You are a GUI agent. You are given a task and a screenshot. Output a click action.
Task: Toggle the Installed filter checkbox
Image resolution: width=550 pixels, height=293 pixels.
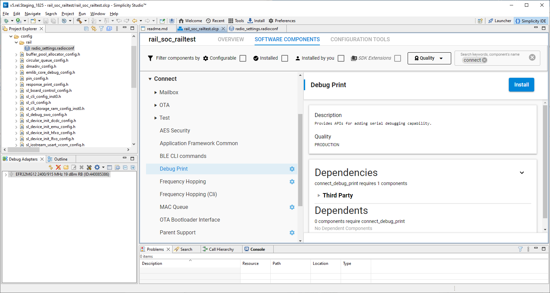(285, 58)
